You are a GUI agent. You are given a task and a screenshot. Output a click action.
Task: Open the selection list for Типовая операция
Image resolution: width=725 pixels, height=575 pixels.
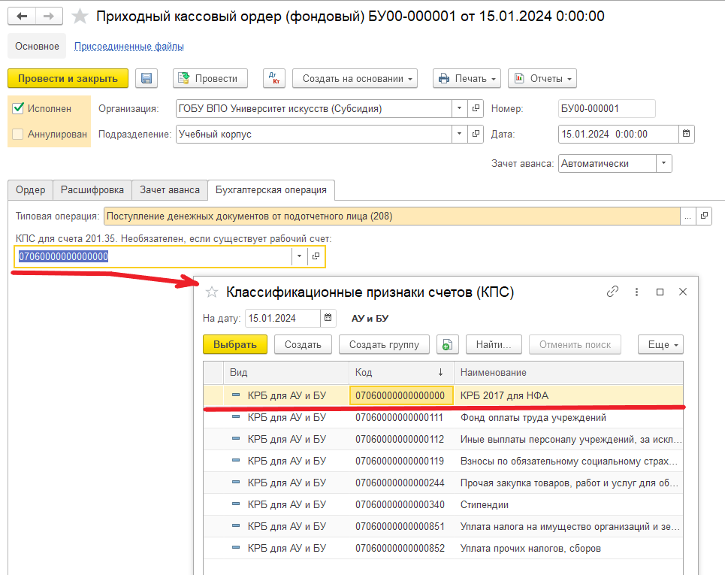[687, 216]
